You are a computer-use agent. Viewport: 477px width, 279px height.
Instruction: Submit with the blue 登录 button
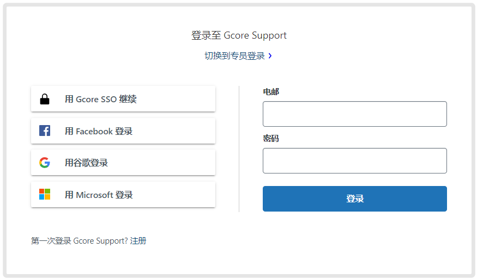click(x=355, y=199)
